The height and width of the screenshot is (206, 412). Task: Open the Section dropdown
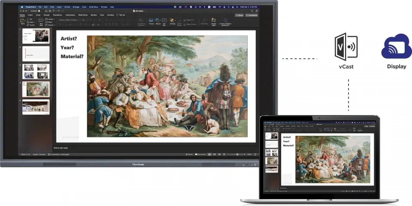[51, 25]
